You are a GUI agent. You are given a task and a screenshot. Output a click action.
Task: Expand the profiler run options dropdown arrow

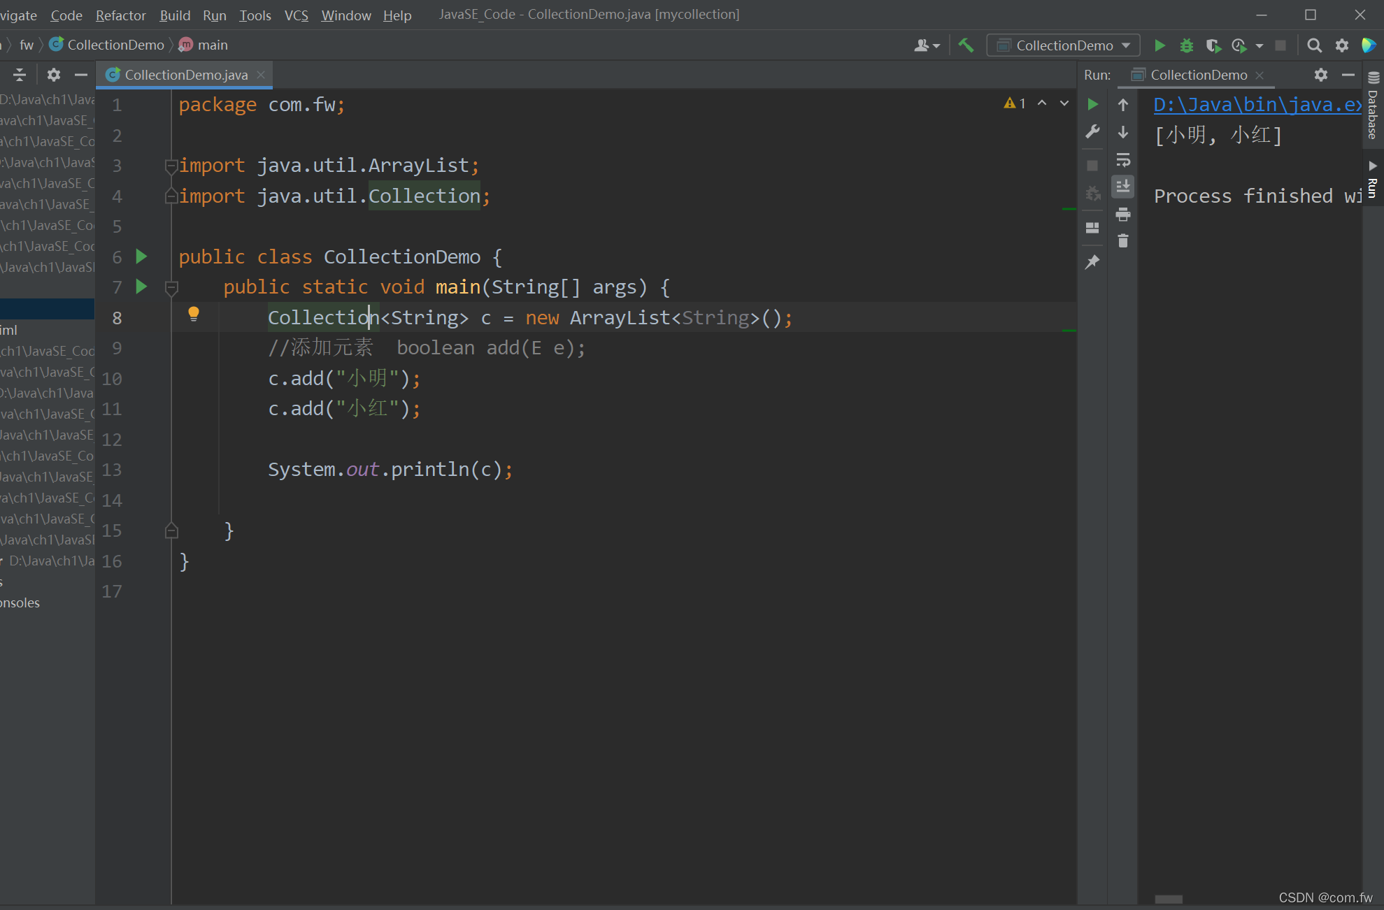(x=1260, y=45)
